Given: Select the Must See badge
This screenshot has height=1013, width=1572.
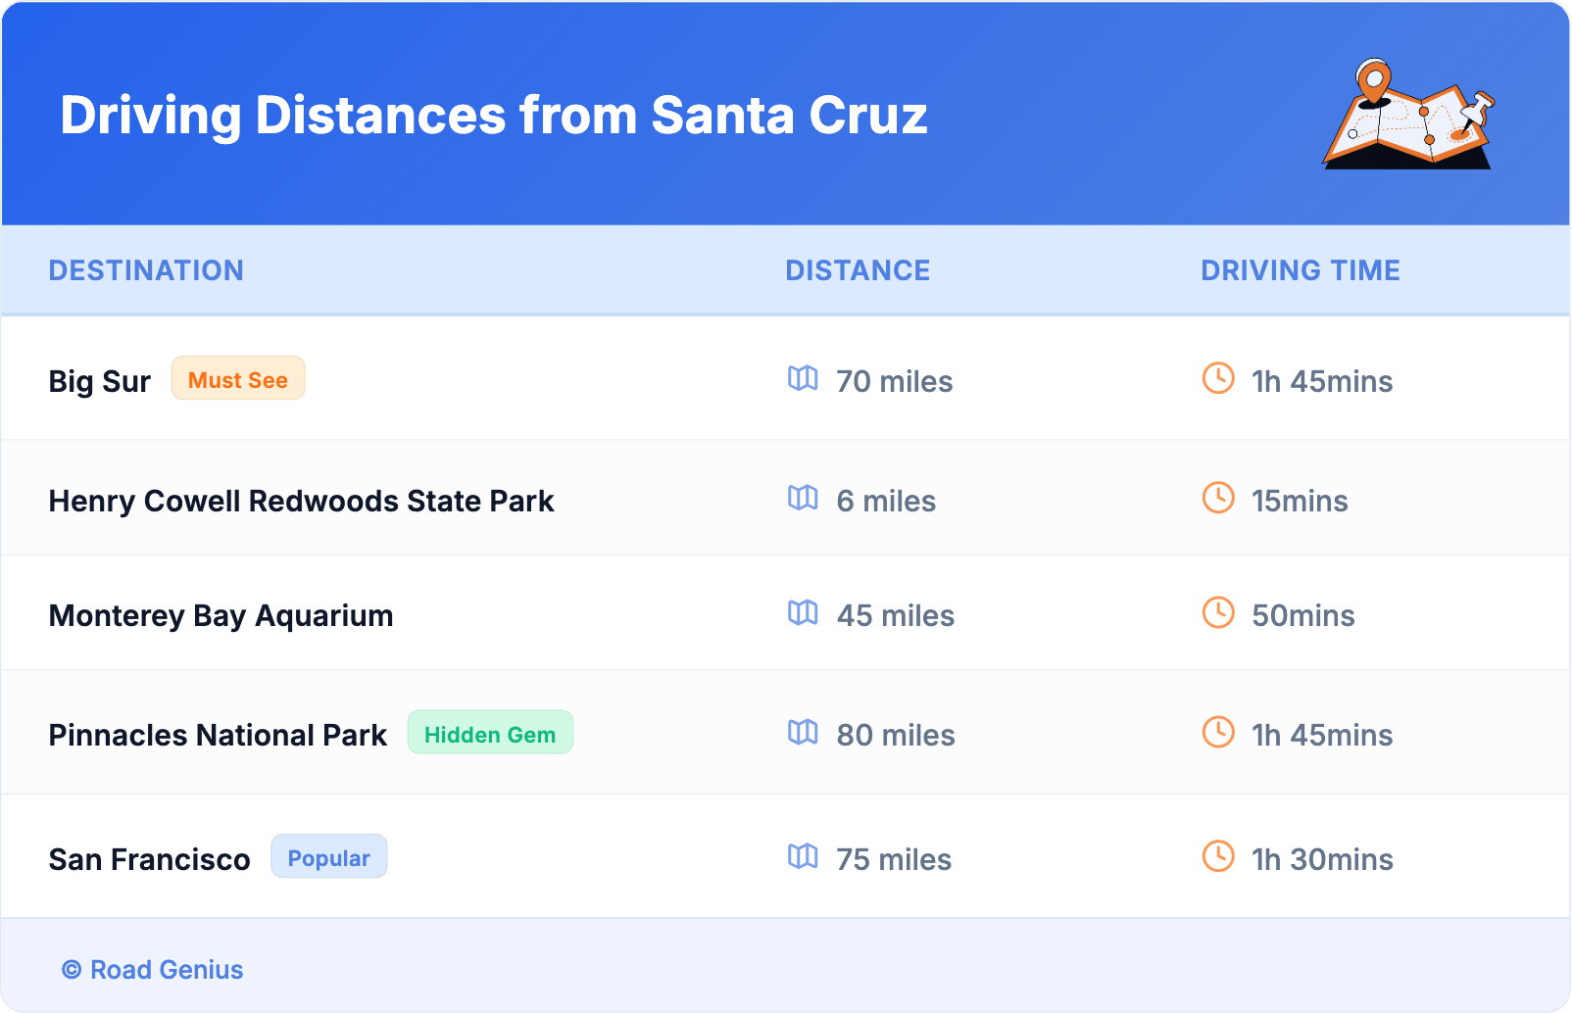Looking at the screenshot, I should pos(238,379).
